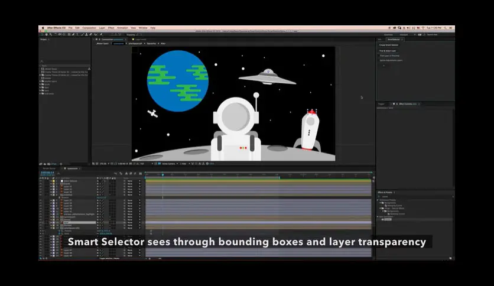Click the timeline layer search icon
The height and width of the screenshot is (286, 494).
tap(59, 174)
